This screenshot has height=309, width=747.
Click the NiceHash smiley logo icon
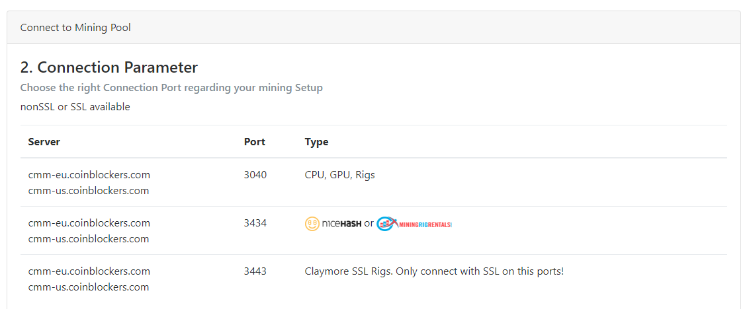tap(312, 224)
